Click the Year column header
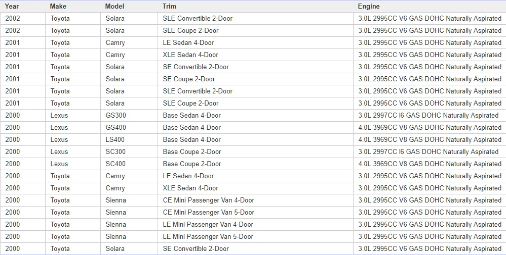The image size is (506, 255). tap(23, 6)
